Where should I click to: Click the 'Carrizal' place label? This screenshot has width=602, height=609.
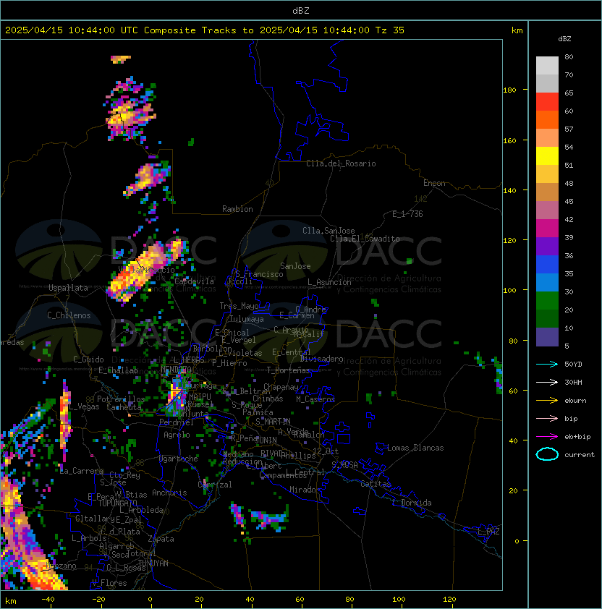215,485
